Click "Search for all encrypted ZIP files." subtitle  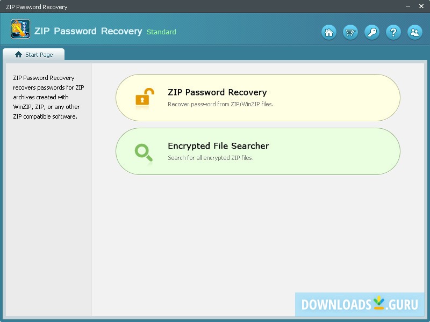point(210,158)
